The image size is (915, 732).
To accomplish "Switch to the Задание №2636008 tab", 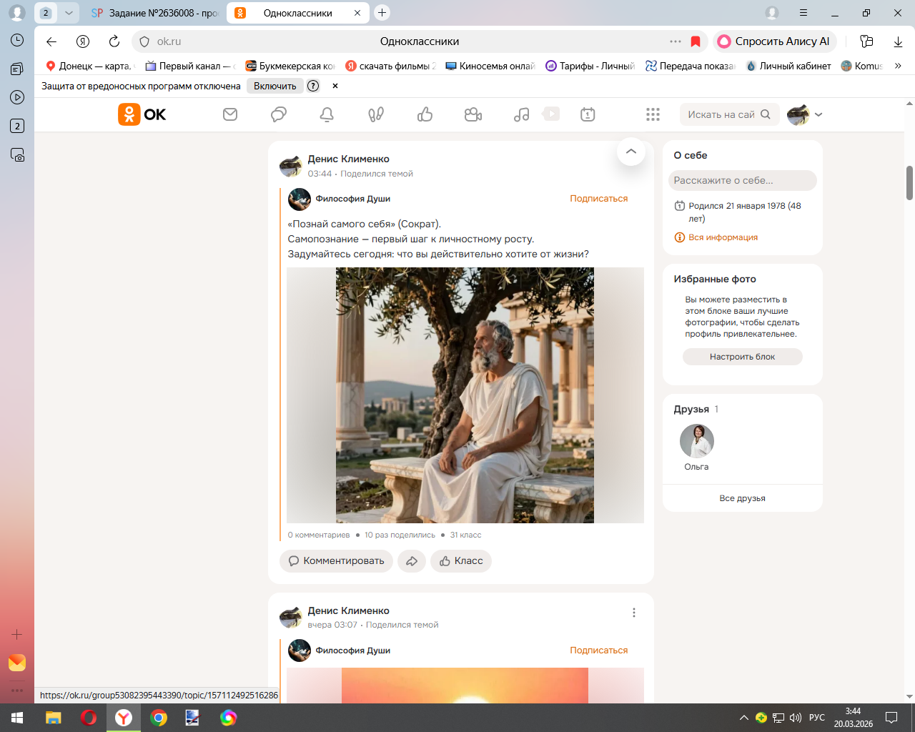I will coord(156,13).
